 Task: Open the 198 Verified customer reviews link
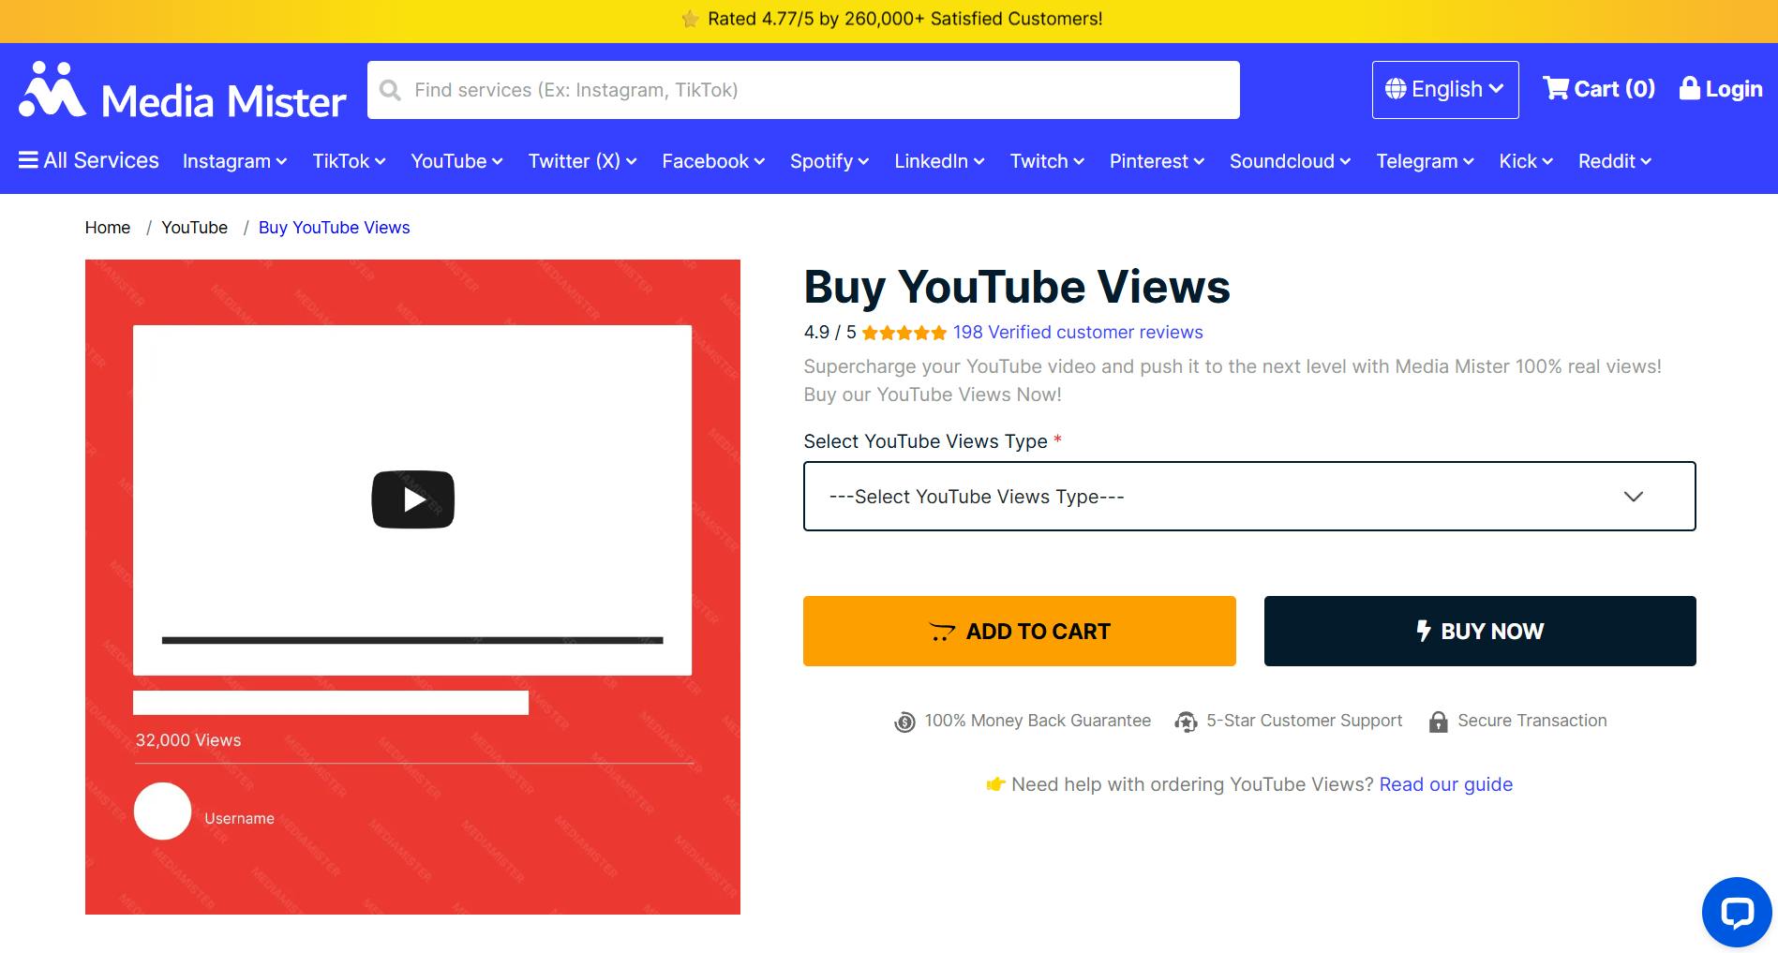[1077, 333]
